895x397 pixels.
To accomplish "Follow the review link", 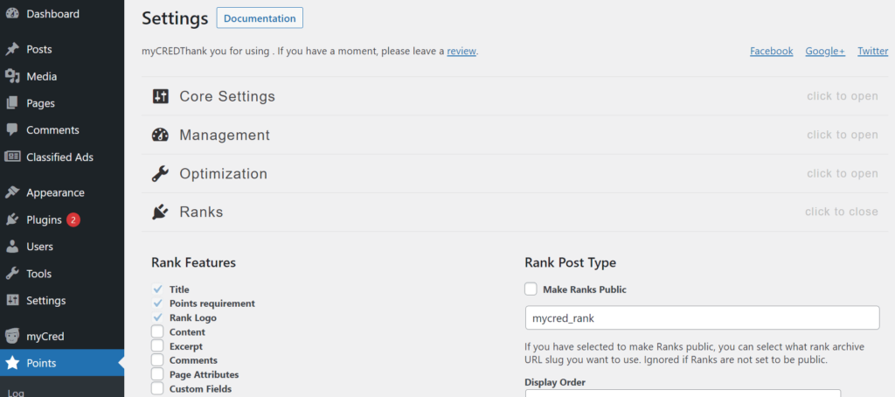I will pyautogui.click(x=461, y=52).
